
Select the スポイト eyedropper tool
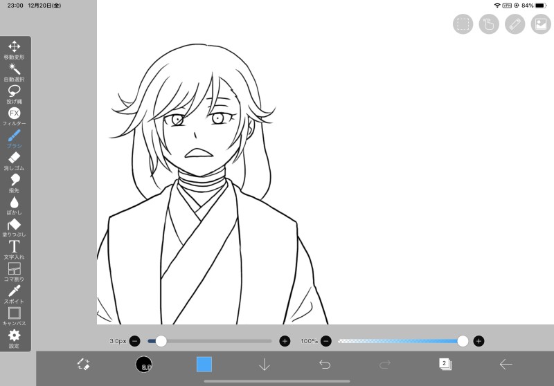click(x=14, y=294)
